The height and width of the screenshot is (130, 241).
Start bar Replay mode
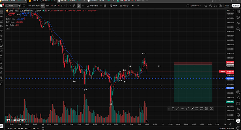coord(124,6)
